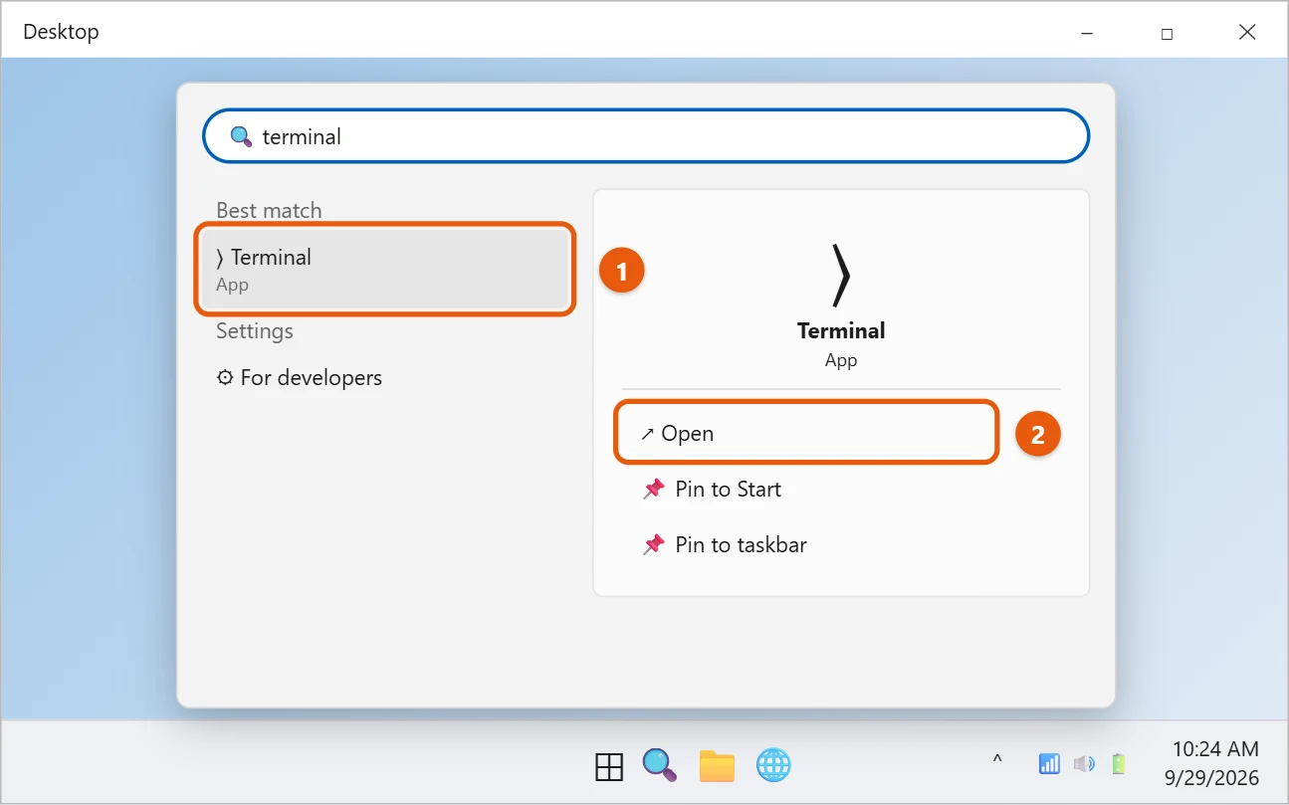Maximize the Desktop window

(1167, 33)
